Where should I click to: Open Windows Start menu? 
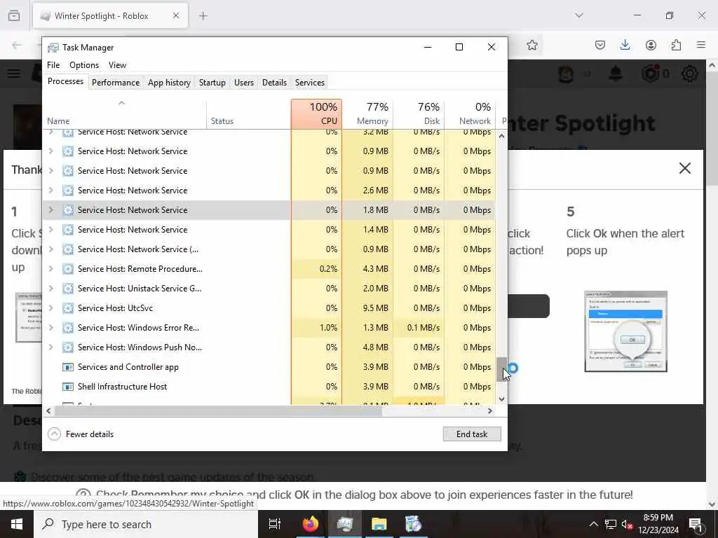(x=17, y=524)
